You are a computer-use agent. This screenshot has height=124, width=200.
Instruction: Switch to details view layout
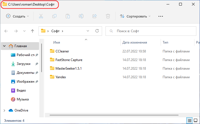(190, 120)
